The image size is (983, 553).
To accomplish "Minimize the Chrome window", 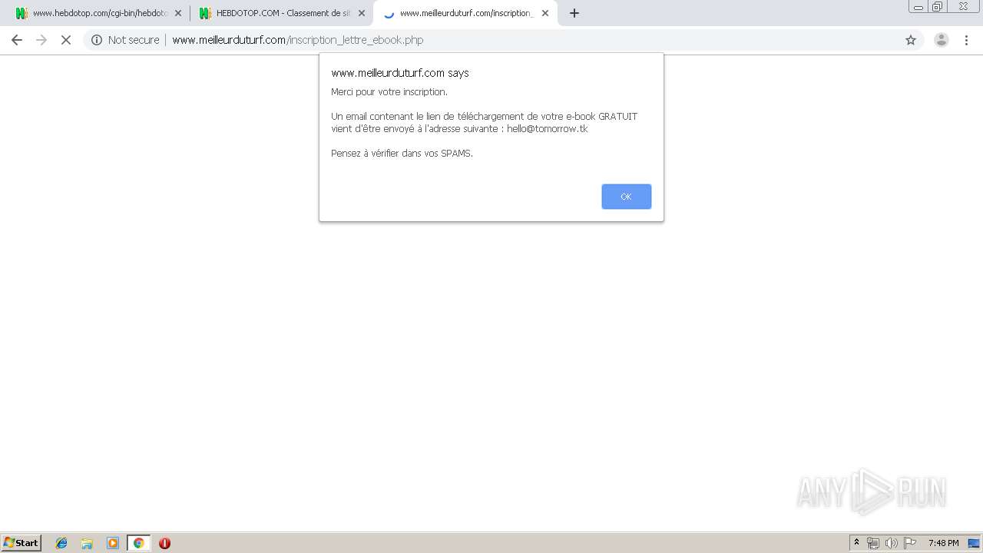I will coord(918,7).
